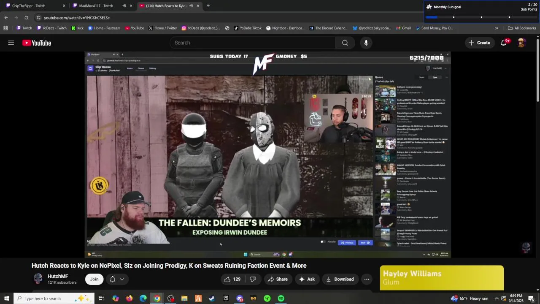Share the video

pyautogui.click(x=278, y=279)
